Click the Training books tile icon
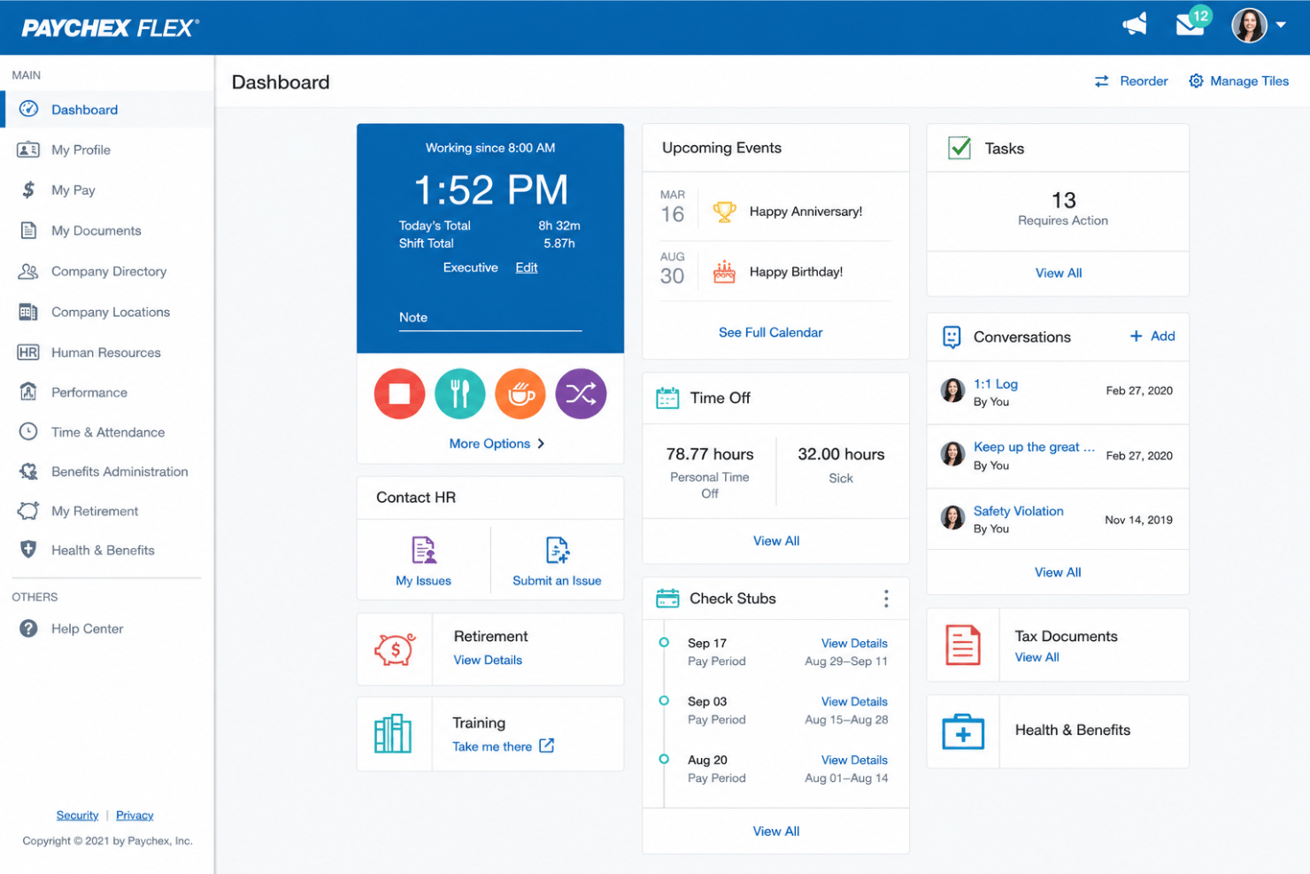Viewport: 1310px width, 874px height. click(x=393, y=733)
